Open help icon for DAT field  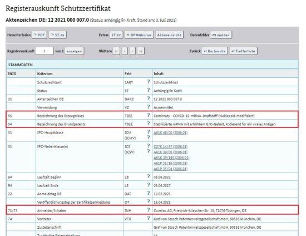[x=149, y=193]
